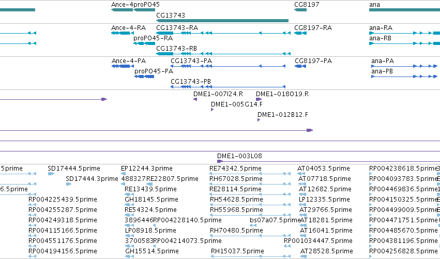The image size is (440, 259).
Task: Select the RP004249318.5prime EST label
Action: point(63,220)
